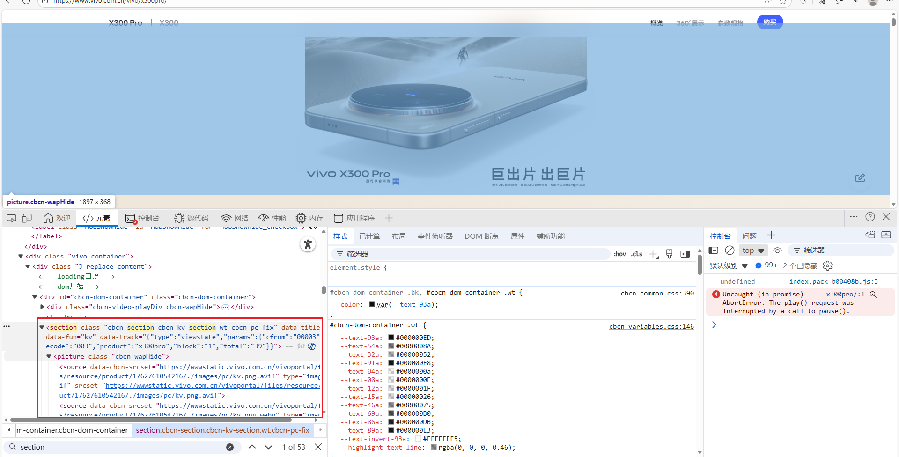This screenshot has width=899, height=457.
Task: Open the 默认级别 log level dropdown
Action: pos(729,265)
